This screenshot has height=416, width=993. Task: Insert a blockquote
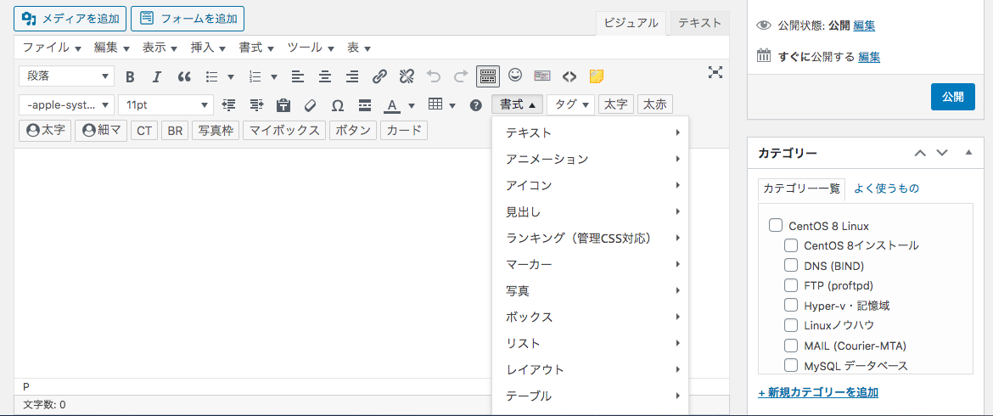tap(184, 76)
